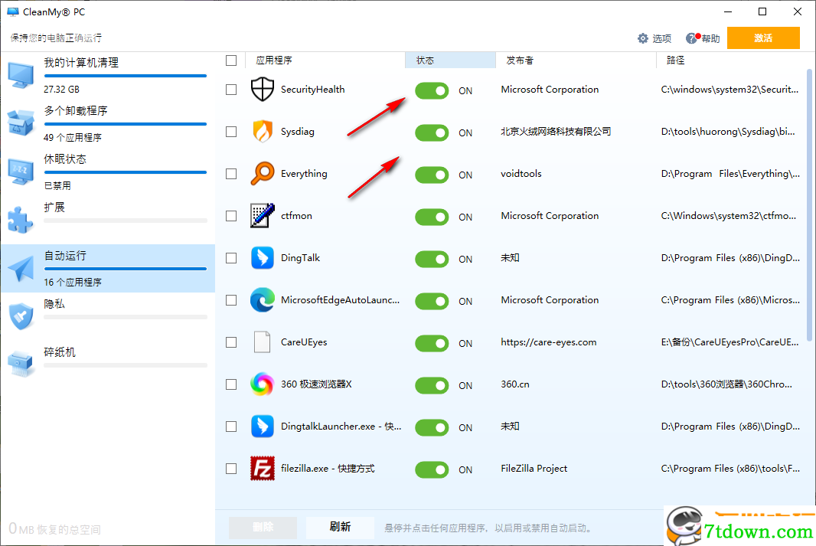Screen dimensions: 816x546
Task: Click the 帮助 question mark icon
Action: [x=691, y=38]
